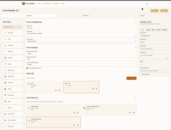
Task: Add a Date Picker field type
Action: pyautogui.click(x=13, y=95)
